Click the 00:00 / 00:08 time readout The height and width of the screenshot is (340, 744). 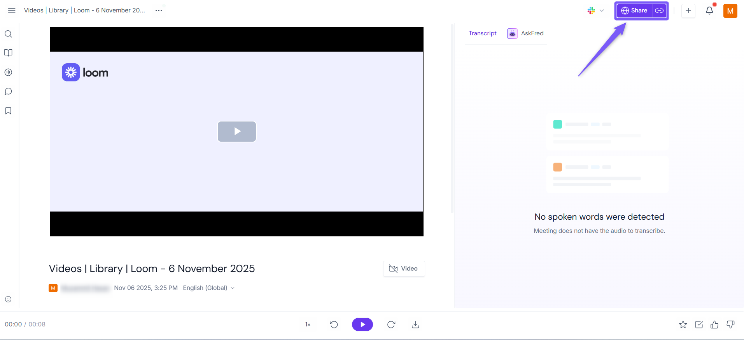tap(25, 324)
